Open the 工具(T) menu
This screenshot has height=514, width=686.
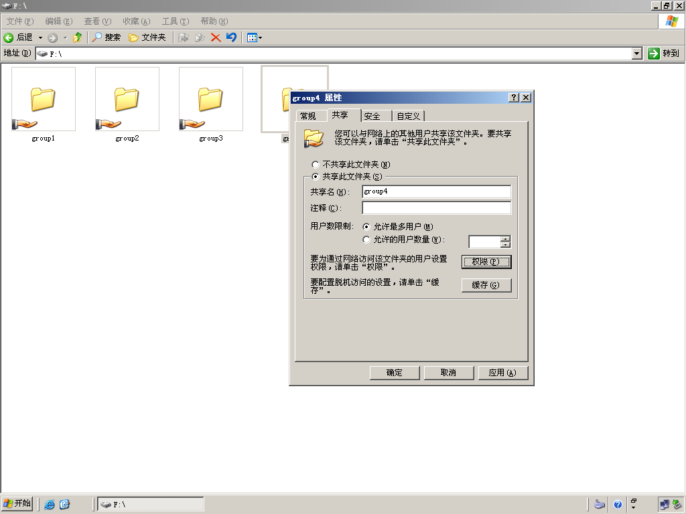tap(176, 21)
